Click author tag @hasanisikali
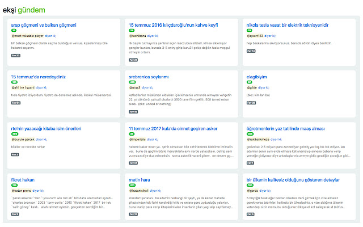 coord(138,191)
